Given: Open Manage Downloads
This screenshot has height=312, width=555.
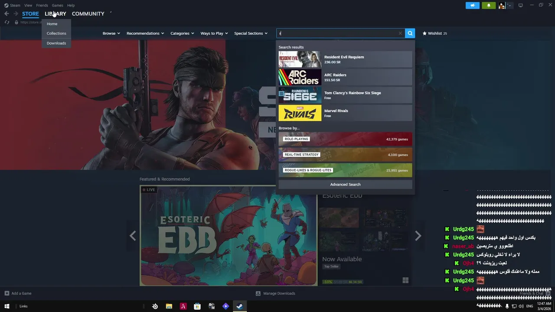Looking at the screenshot, I should point(275,293).
